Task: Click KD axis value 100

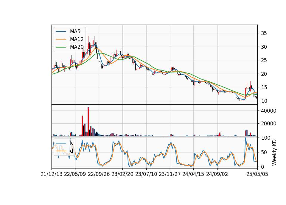Action: 265,138
